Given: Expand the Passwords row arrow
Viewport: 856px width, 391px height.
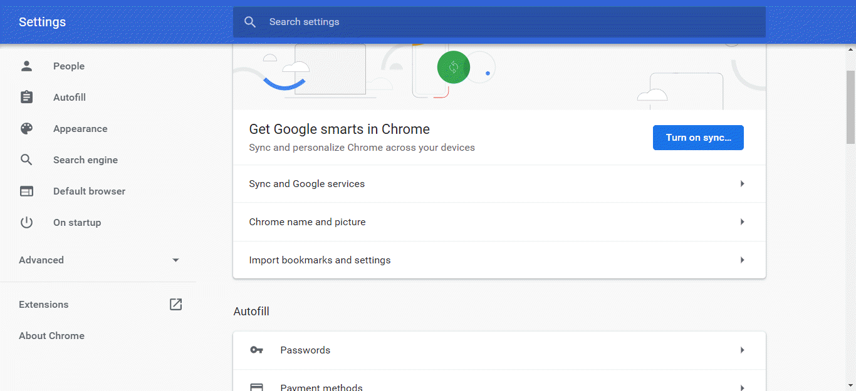Looking at the screenshot, I should pos(742,350).
